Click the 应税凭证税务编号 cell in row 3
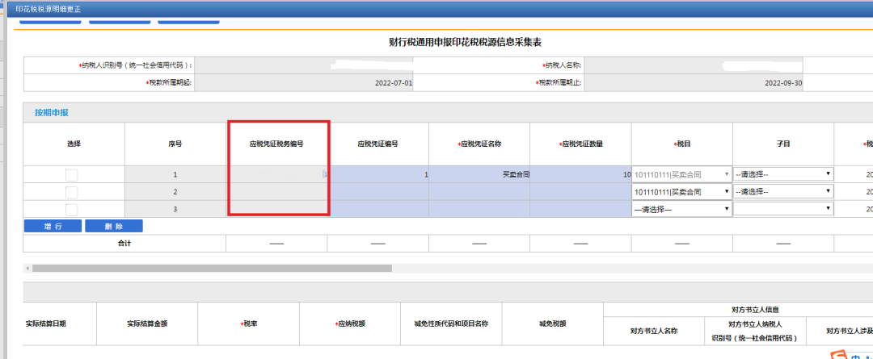 click(x=276, y=209)
